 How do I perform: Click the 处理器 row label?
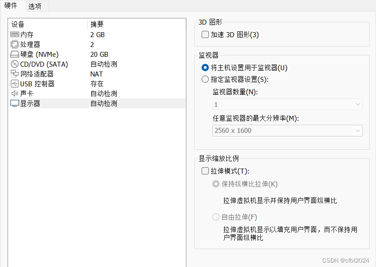(x=30, y=44)
